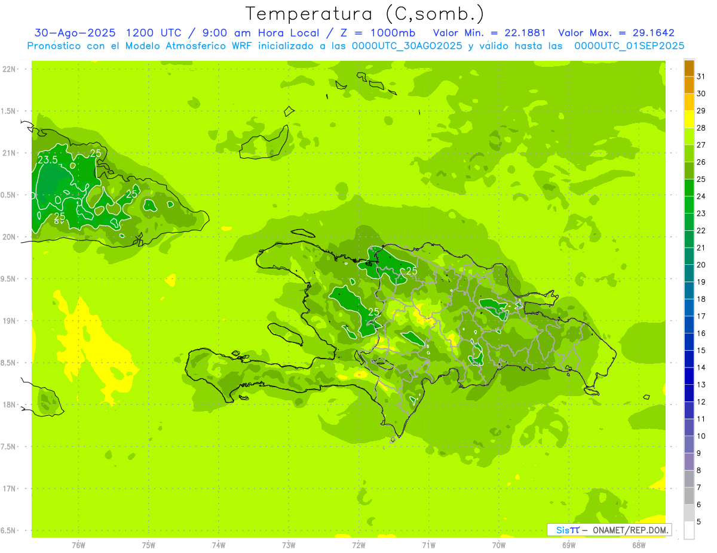Click the colorbar label "24"

[701, 196]
